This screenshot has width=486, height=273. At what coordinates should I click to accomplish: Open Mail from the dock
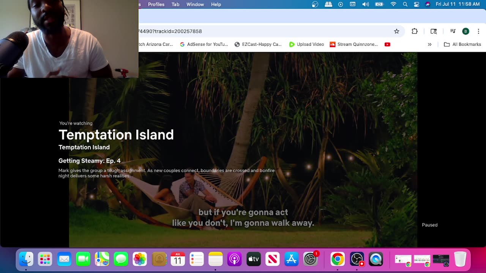pyautogui.click(x=64, y=259)
